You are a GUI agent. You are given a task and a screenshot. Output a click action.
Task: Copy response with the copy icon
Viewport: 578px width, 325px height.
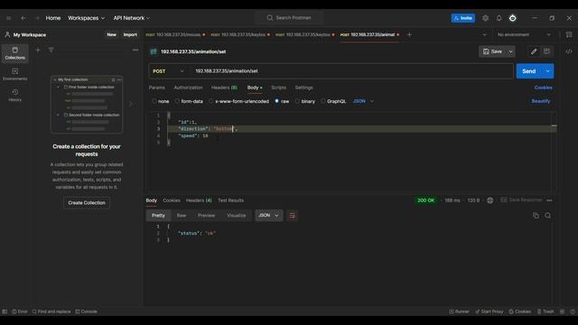tap(536, 216)
